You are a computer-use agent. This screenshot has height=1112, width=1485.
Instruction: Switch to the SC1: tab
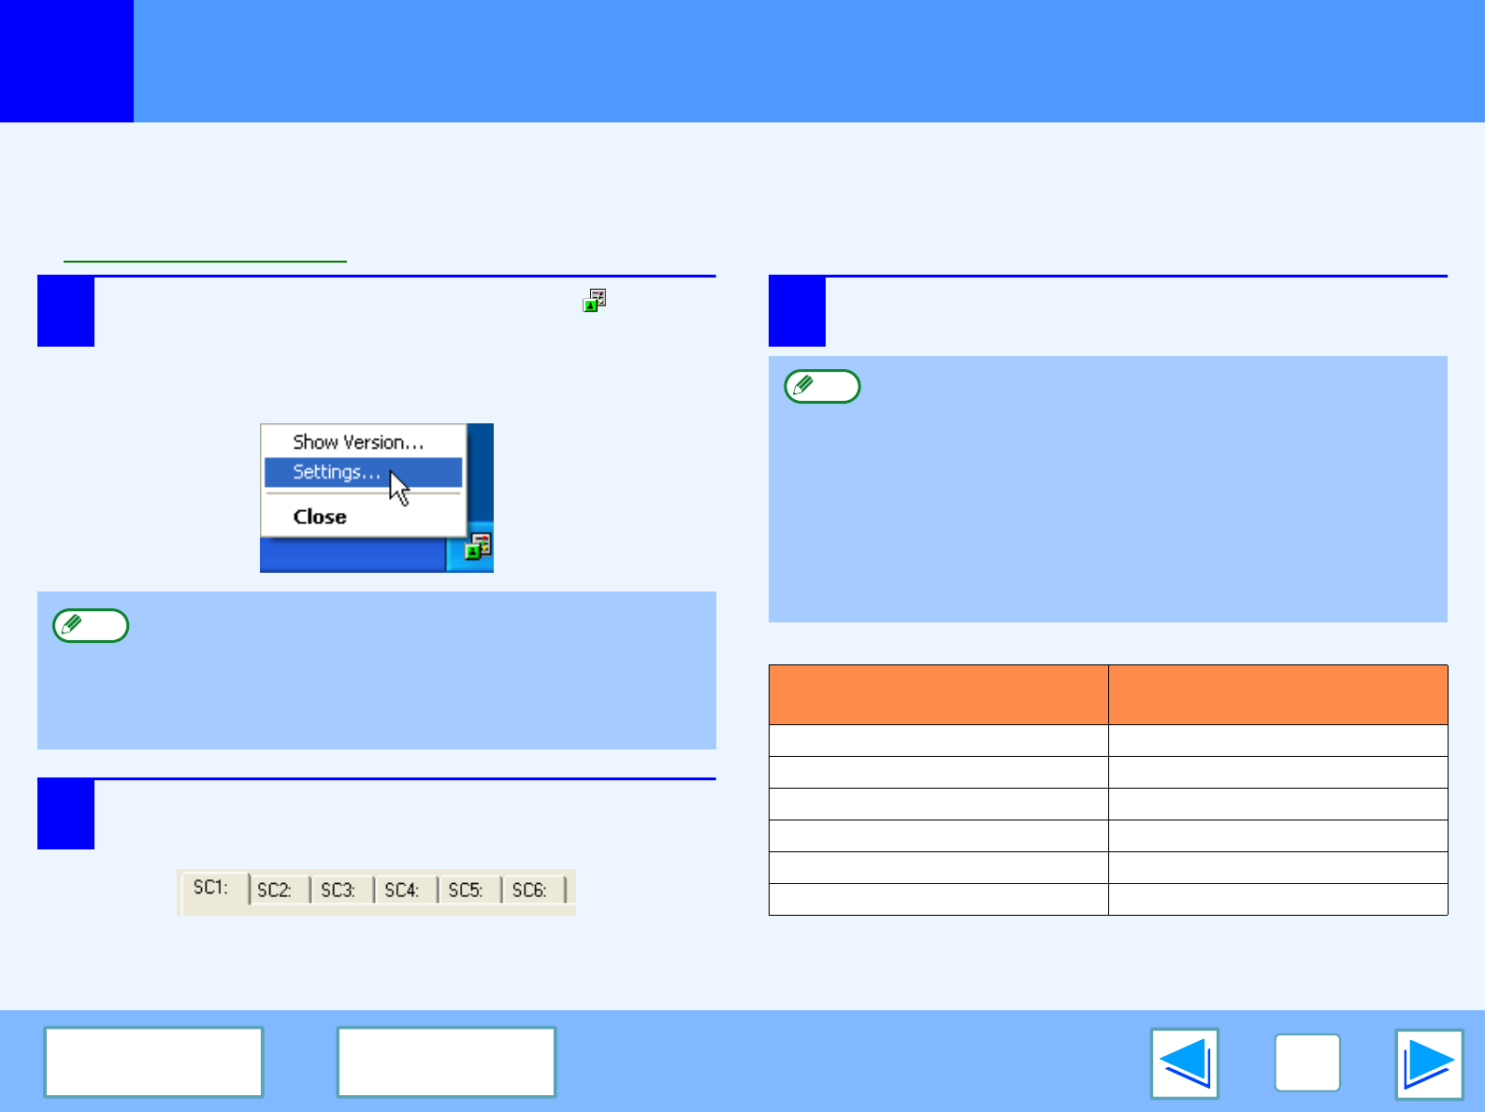click(x=211, y=888)
